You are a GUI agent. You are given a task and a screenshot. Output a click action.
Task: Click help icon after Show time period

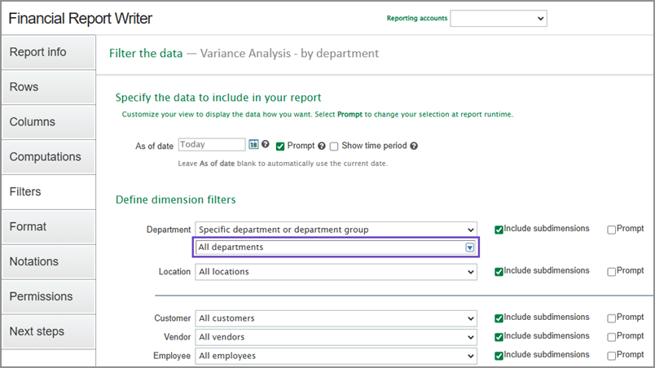pos(414,147)
